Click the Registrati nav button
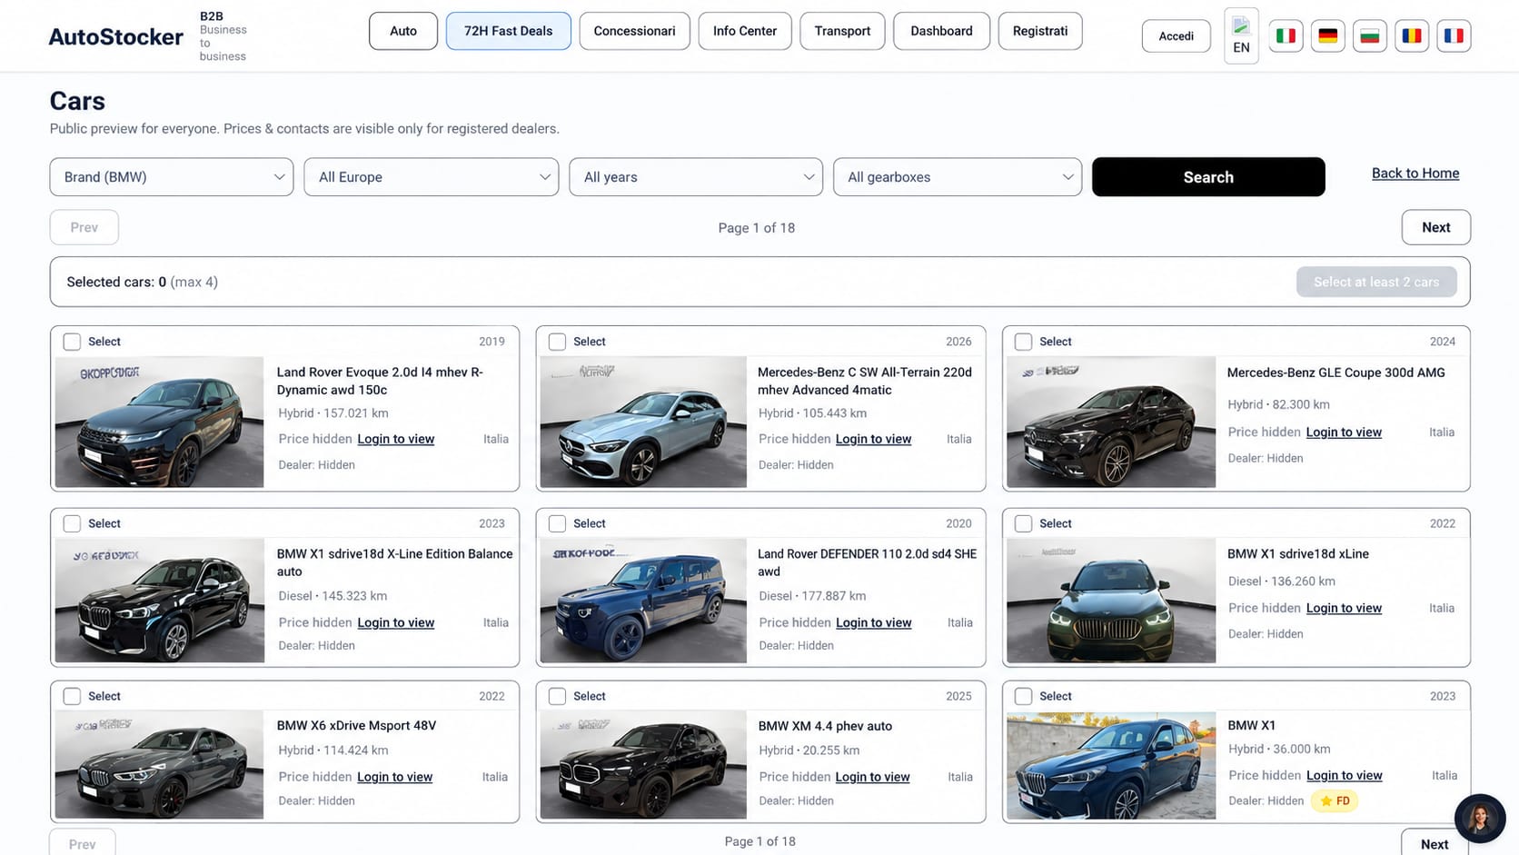The image size is (1519, 855). 1040,31
